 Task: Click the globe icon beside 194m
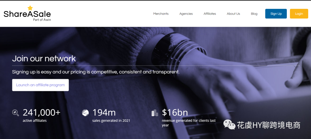85,113
